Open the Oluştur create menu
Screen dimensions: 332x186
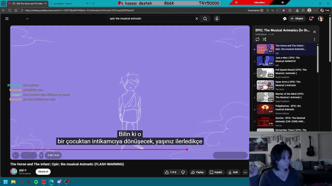[x=297, y=19]
